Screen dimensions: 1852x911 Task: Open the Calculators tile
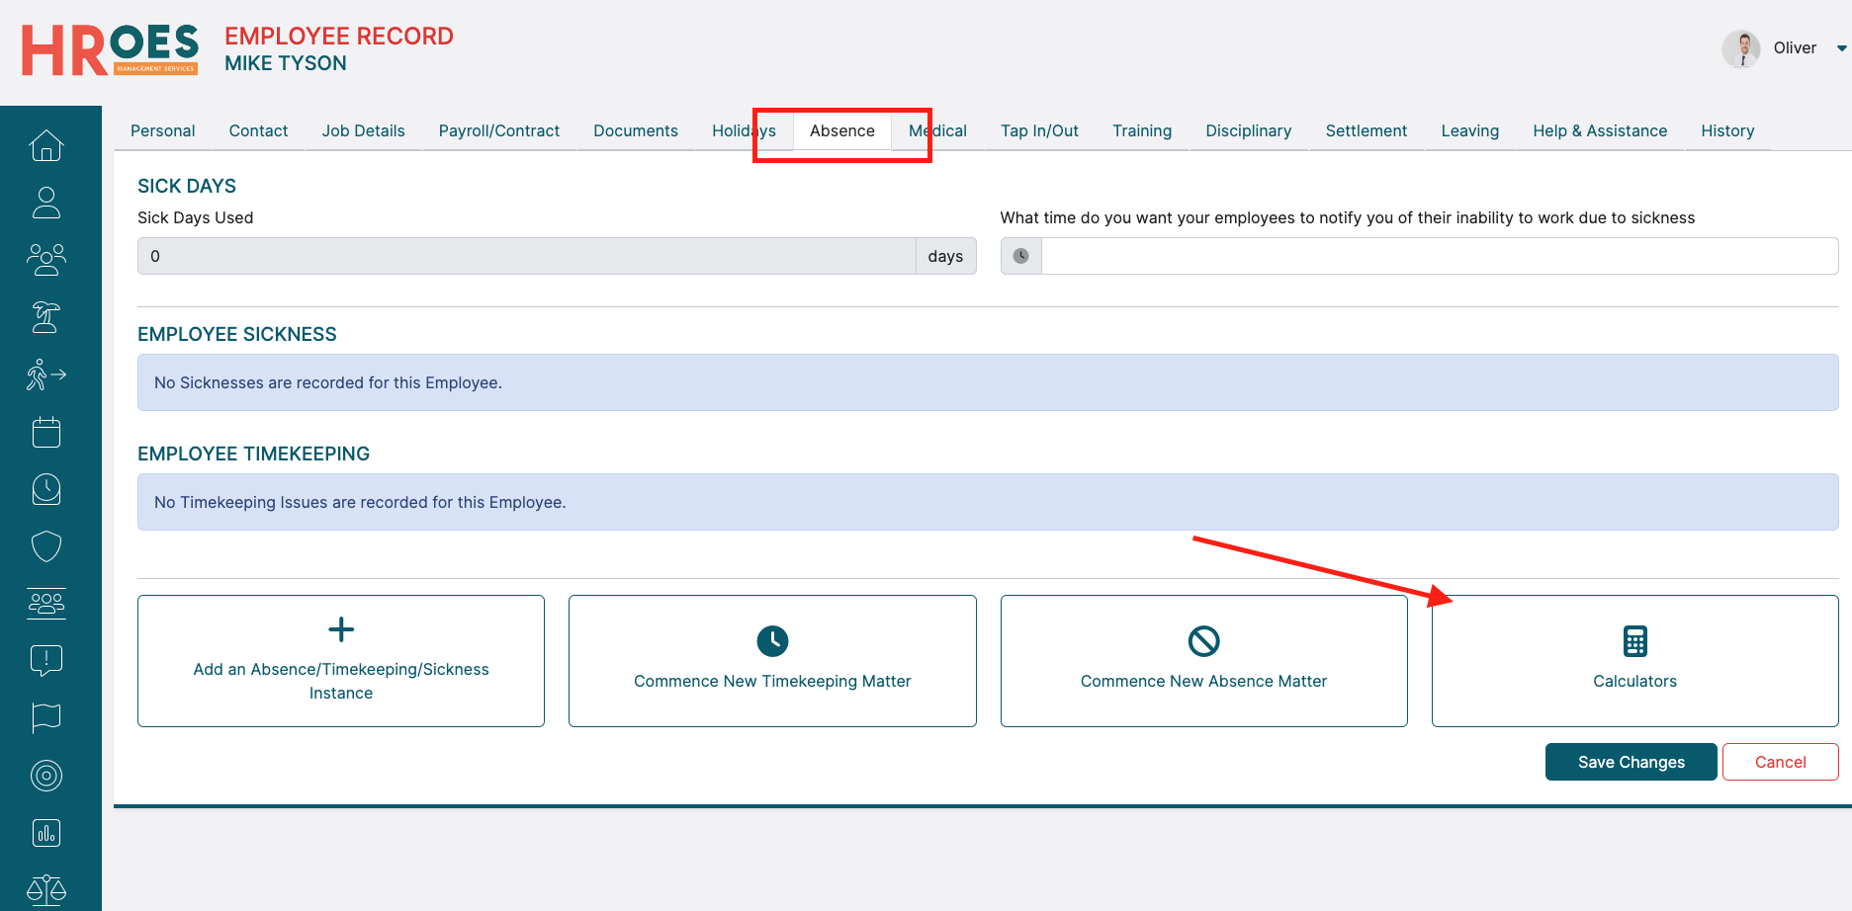point(1634,661)
